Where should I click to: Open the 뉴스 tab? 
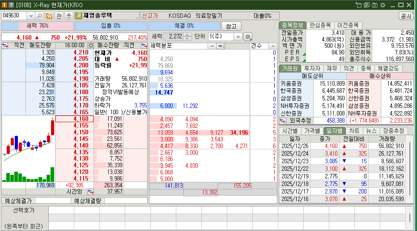[x=371, y=131]
